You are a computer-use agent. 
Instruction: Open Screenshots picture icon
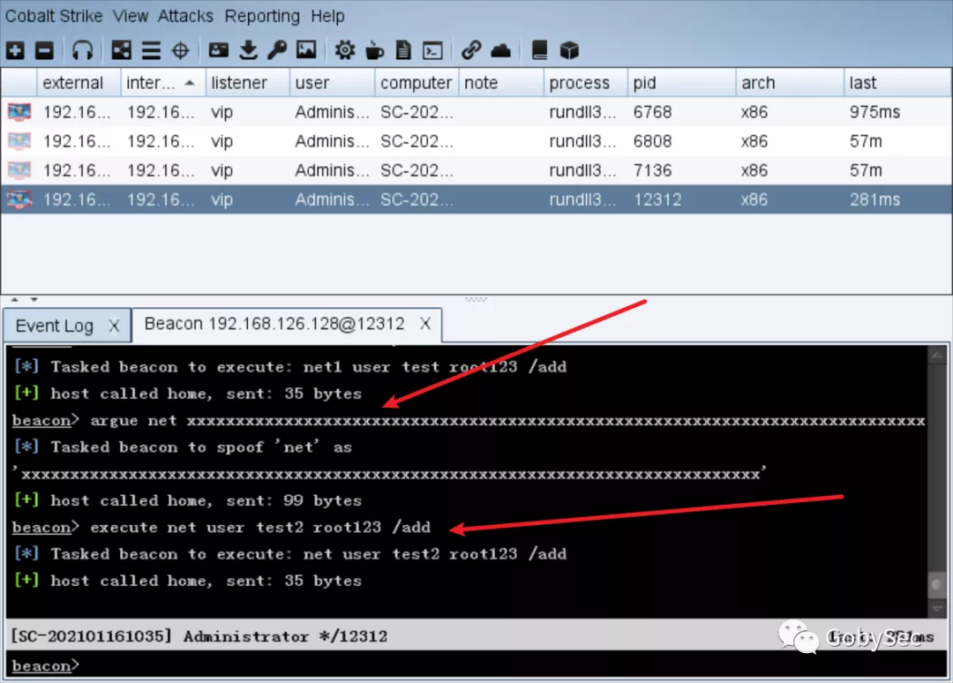pyautogui.click(x=306, y=49)
